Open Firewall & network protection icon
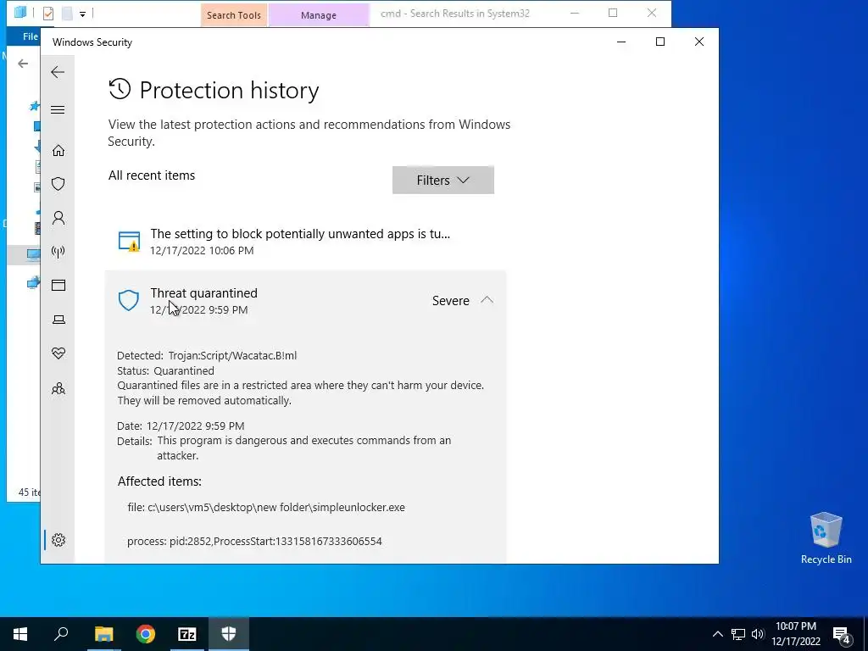868x651 pixels. pos(58,252)
